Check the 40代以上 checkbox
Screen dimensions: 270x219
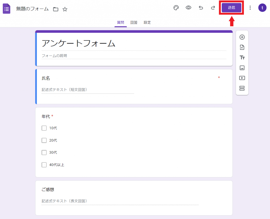click(x=44, y=165)
